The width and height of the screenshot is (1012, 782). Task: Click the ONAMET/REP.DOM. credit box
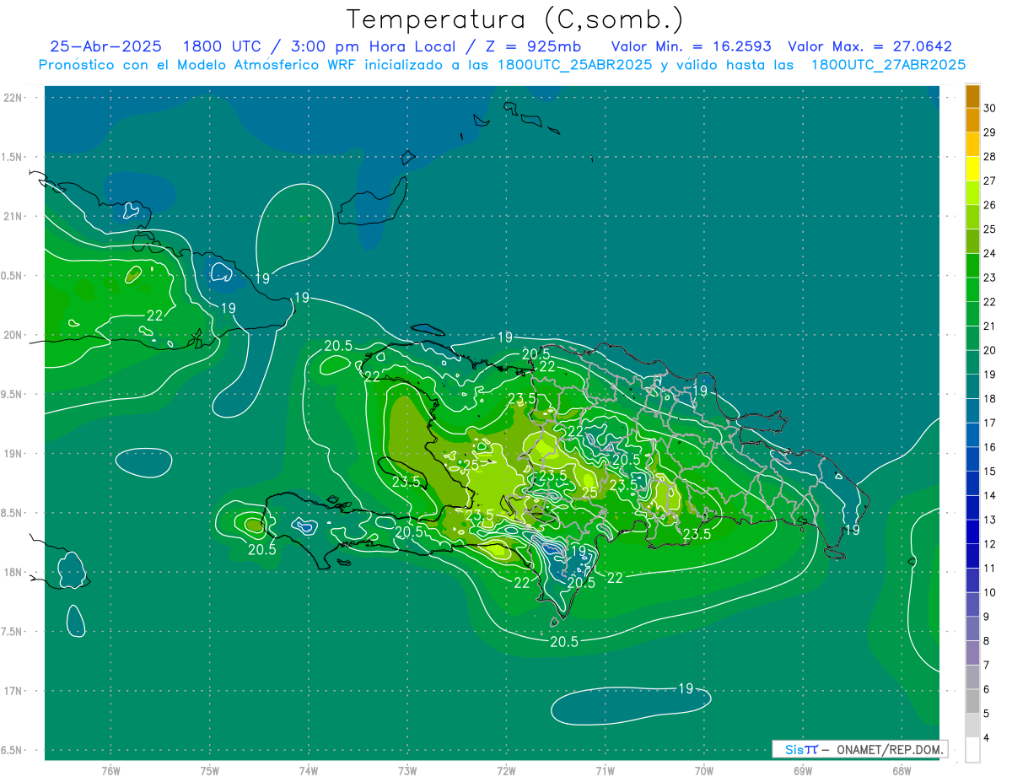[x=859, y=749]
